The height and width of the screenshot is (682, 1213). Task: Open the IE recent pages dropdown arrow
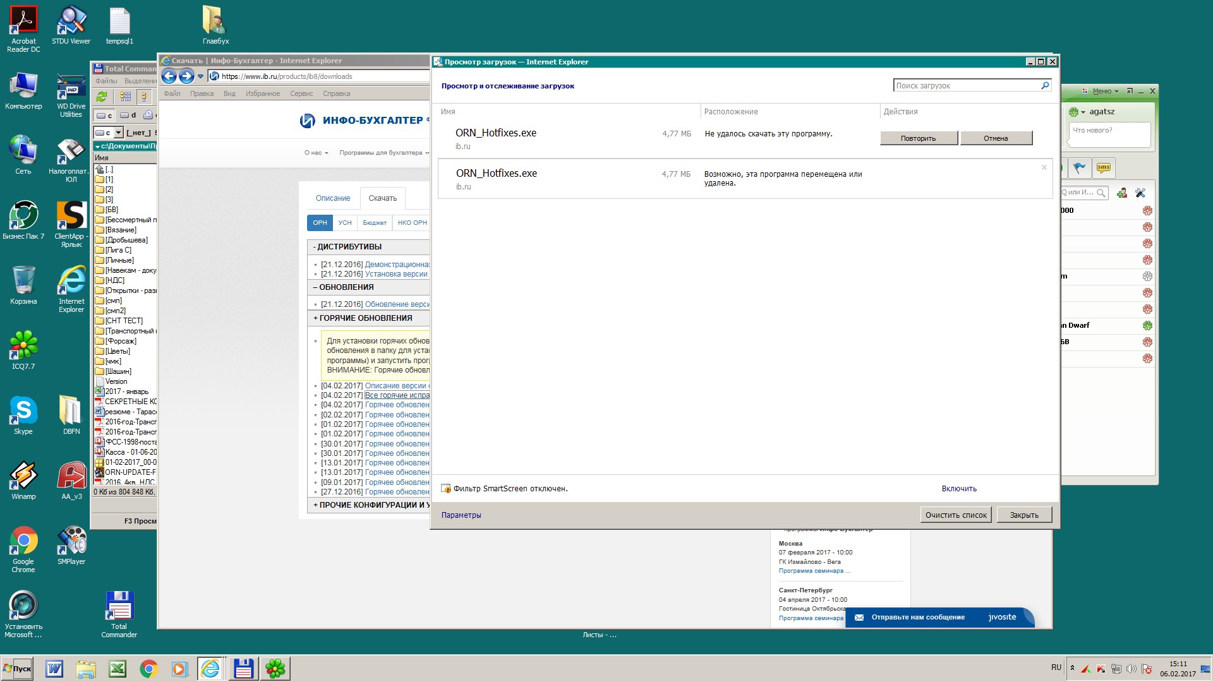[200, 76]
